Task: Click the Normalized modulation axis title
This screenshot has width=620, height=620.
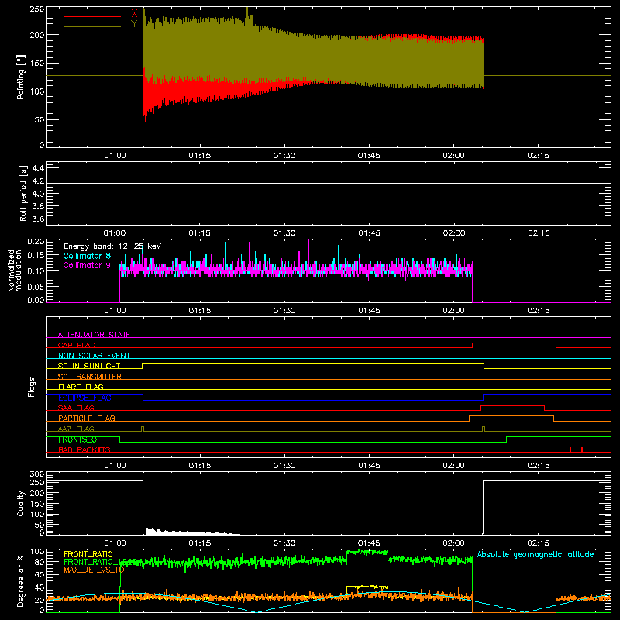Action: pyautogui.click(x=15, y=270)
